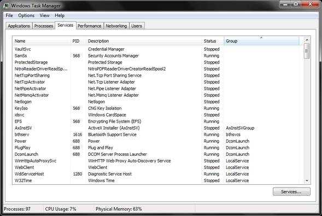Click the Windows Time description

coord(101,180)
